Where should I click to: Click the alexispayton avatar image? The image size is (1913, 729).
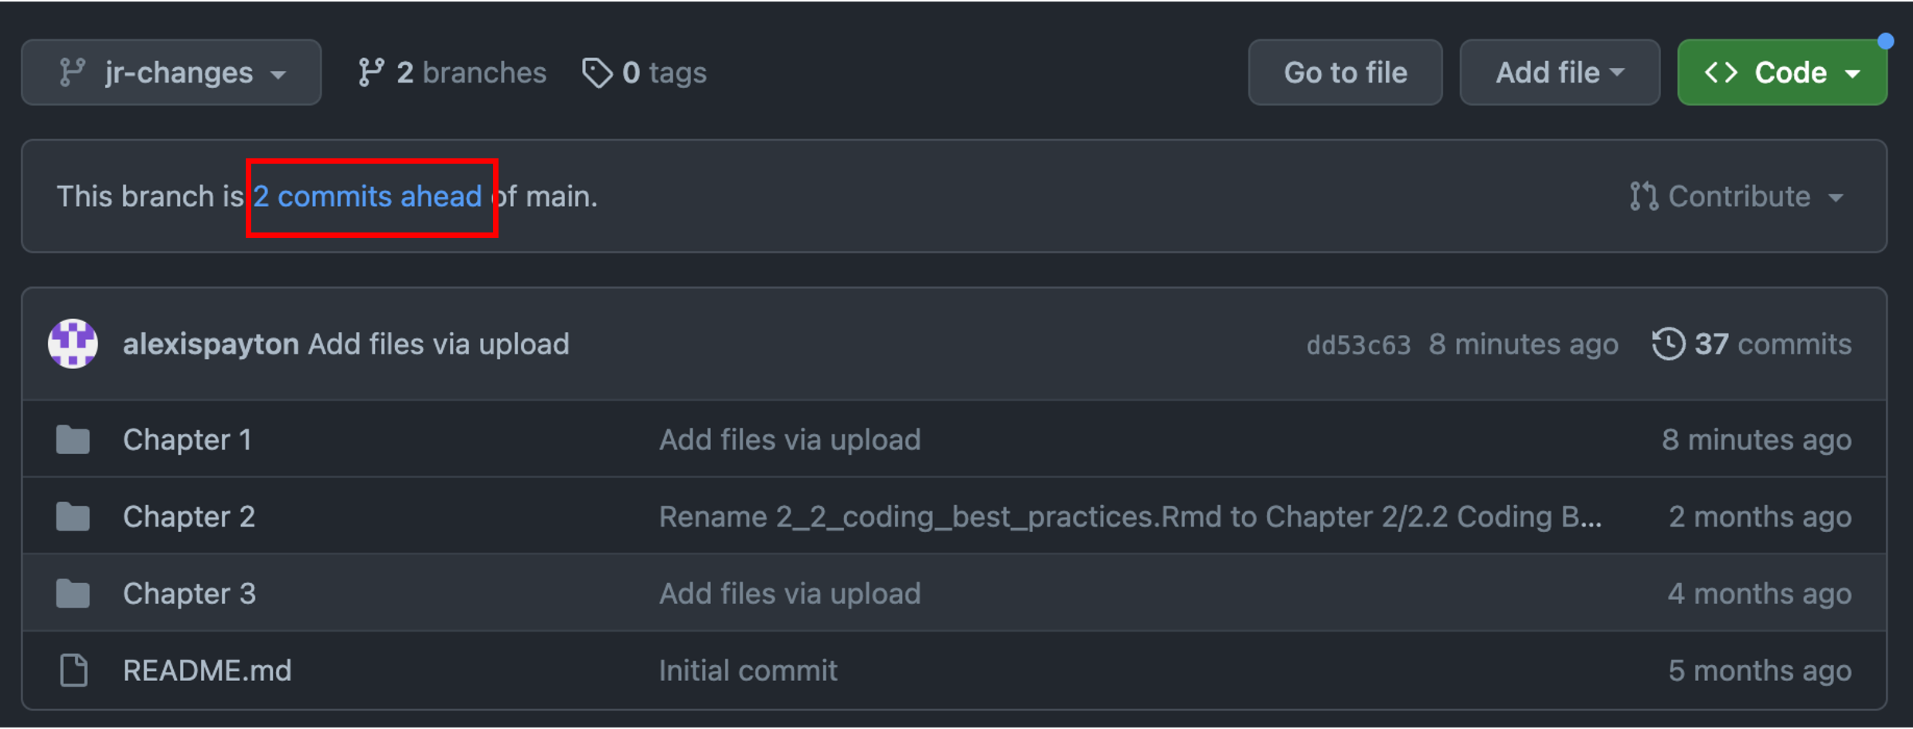click(x=73, y=344)
